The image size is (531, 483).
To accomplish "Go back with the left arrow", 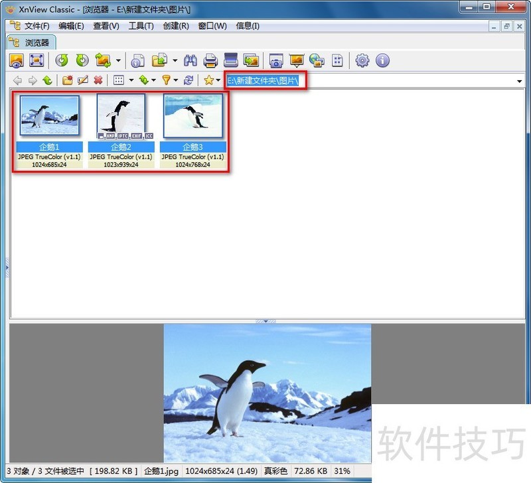I will (x=18, y=80).
